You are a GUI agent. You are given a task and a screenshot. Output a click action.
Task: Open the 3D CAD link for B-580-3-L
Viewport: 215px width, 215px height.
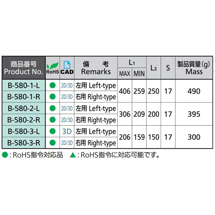tap(67, 131)
